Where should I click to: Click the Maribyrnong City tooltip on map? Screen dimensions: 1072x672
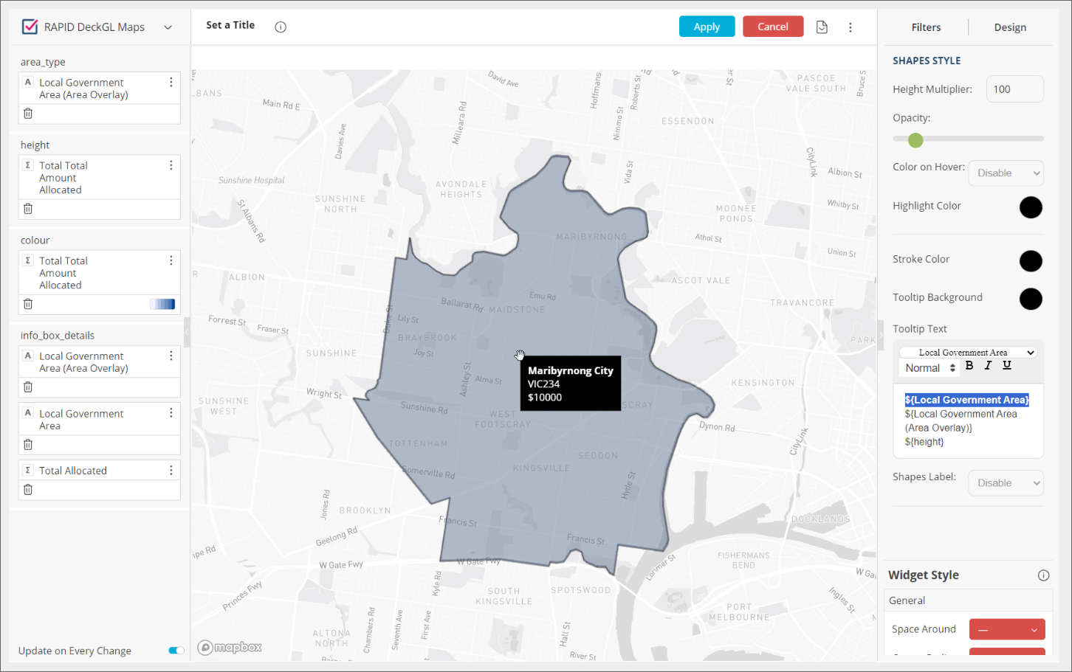571,384
